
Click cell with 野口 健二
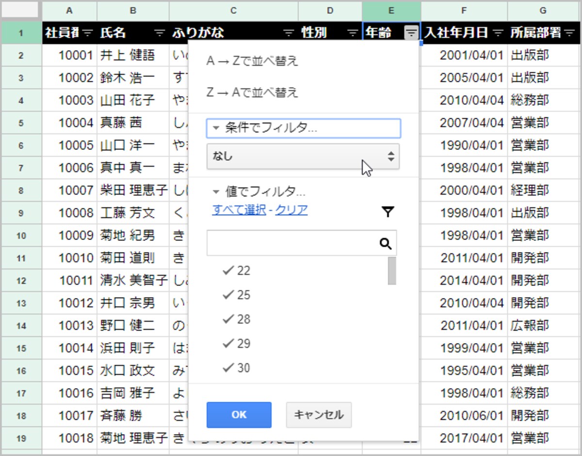pyautogui.click(x=133, y=325)
